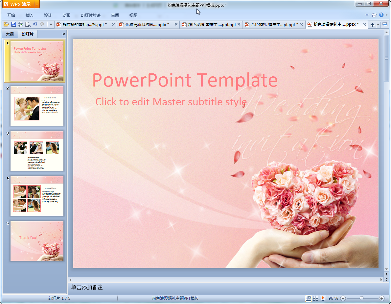Switch to the 幻灯片 slides panel tab

(27, 34)
